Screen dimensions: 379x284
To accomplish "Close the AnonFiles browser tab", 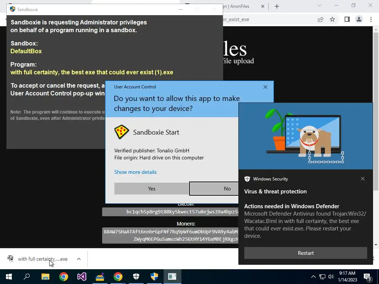I will tap(263, 6).
